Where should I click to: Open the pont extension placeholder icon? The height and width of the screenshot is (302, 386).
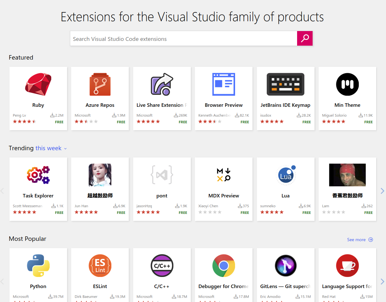point(162,175)
